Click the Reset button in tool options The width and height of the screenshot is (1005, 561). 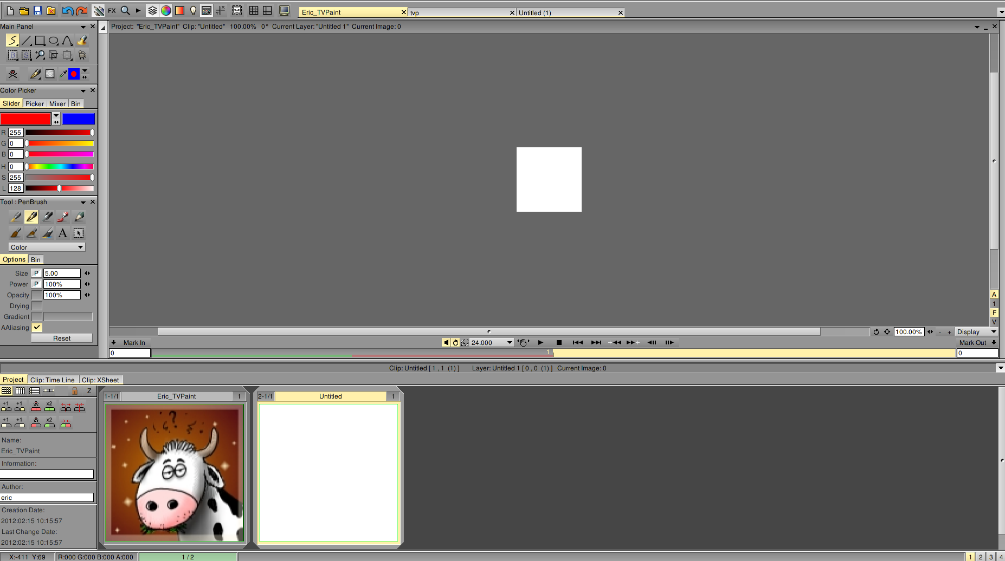[x=62, y=338]
